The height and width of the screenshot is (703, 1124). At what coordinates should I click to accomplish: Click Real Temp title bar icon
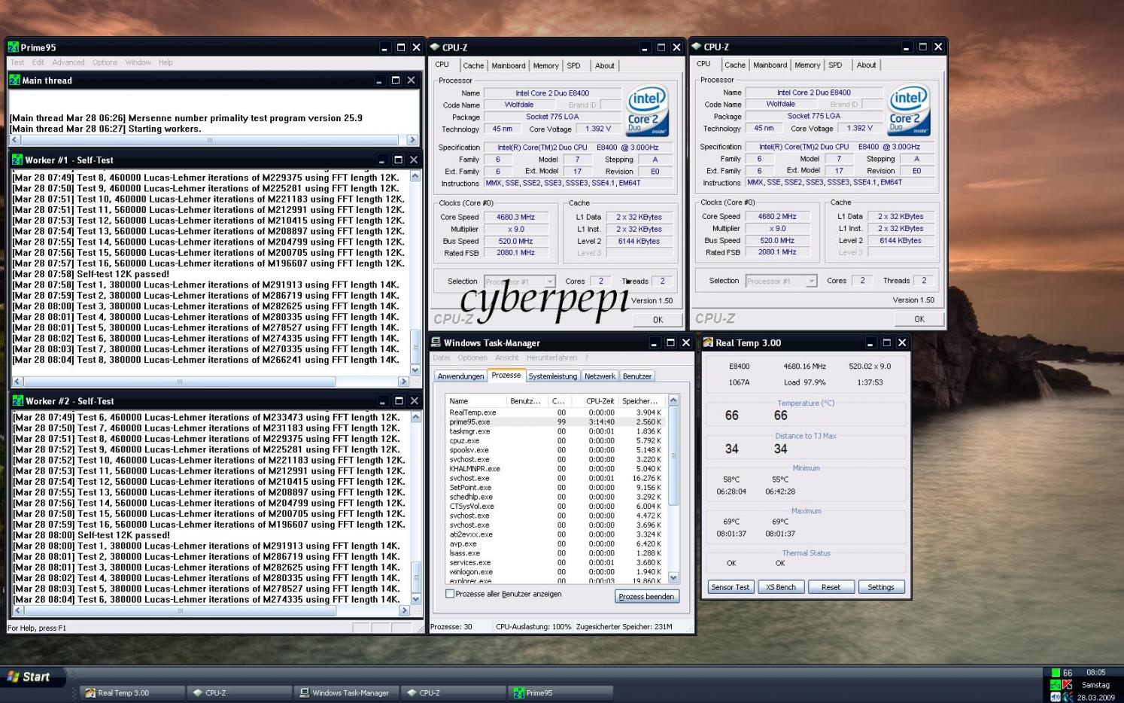(708, 342)
